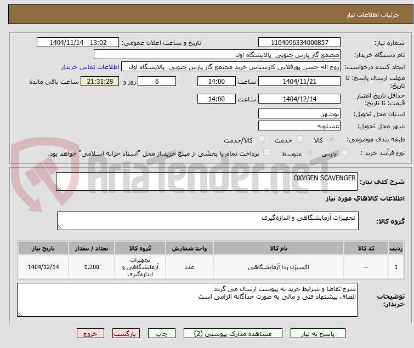
Task: Toggle the treasury bonds payment checkbox
Action: (x=267, y=152)
